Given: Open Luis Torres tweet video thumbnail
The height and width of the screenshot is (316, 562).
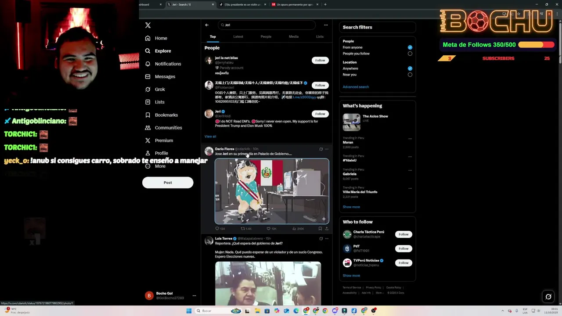Looking at the screenshot, I should click(x=268, y=283).
